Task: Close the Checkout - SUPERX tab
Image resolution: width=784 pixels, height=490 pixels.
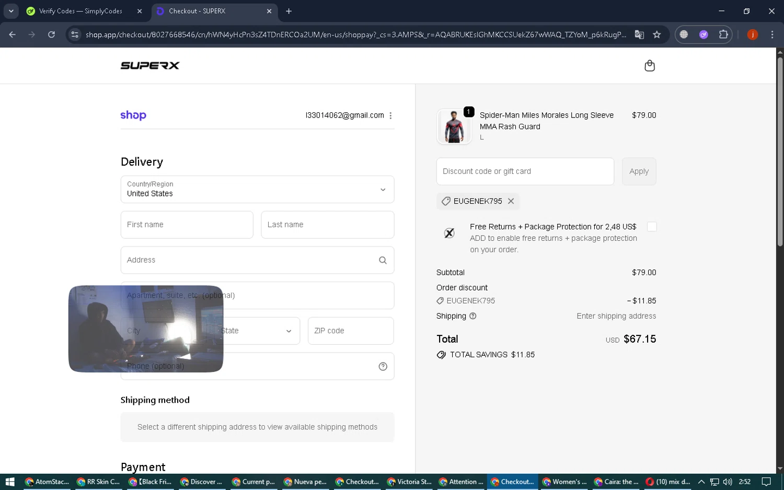Action: [269, 11]
